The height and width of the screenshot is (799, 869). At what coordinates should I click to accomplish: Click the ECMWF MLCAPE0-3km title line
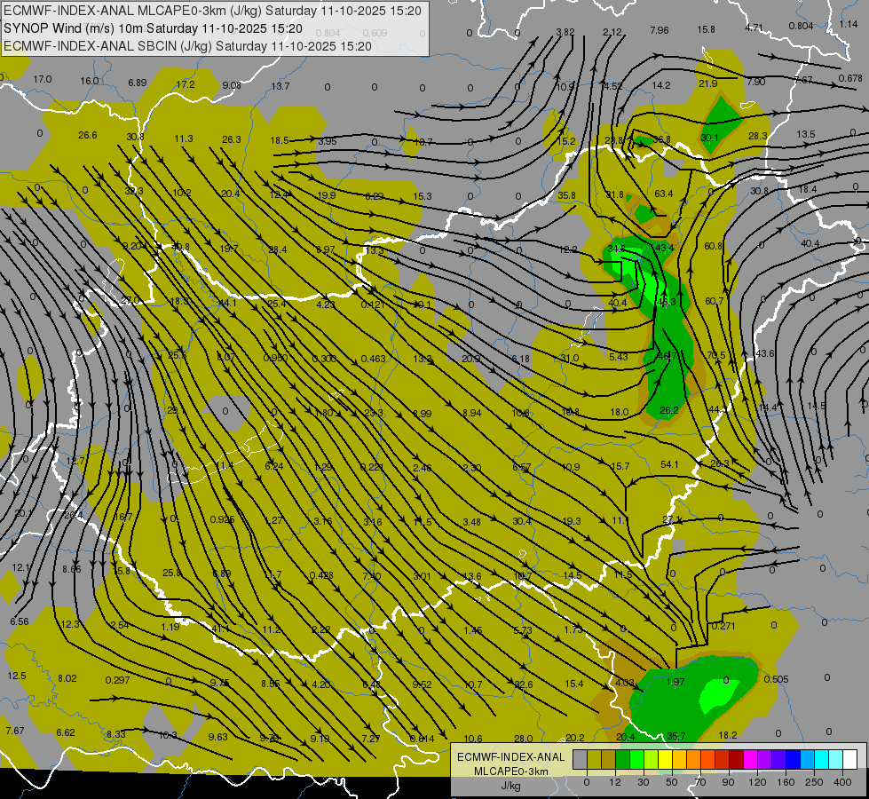point(212,11)
